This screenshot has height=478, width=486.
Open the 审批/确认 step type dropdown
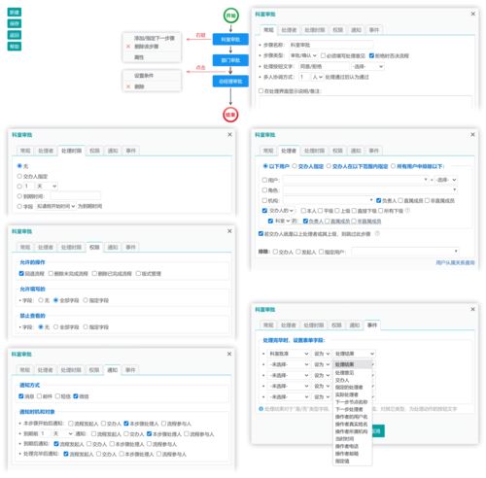tap(303, 55)
